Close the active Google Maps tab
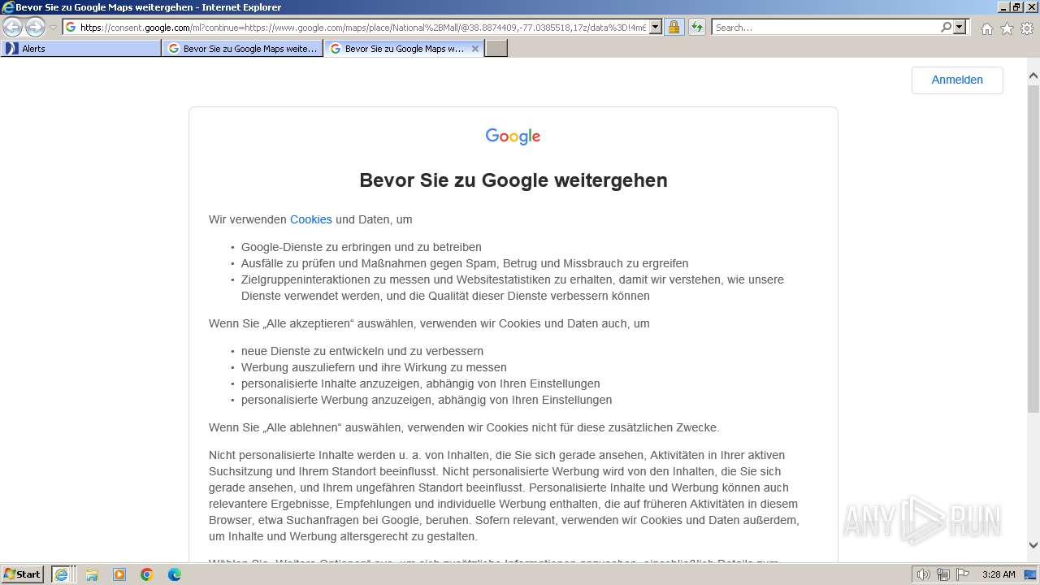The width and height of the screenshot is (1040, 585). tap(475, 49)
